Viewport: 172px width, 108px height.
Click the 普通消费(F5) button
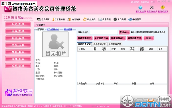85,38
